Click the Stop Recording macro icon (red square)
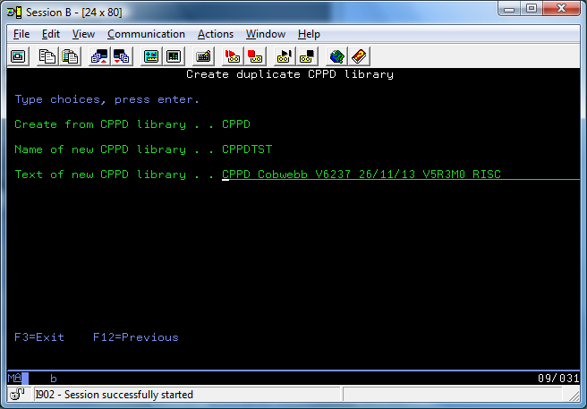The image size is (587, 409). [255, 56]
